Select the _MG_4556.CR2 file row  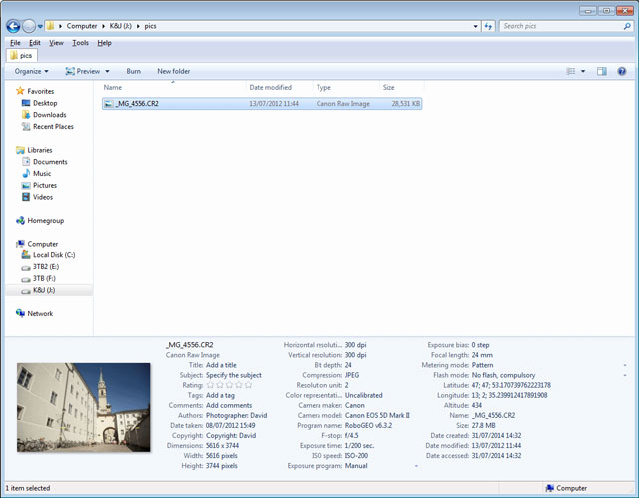[x=262, y=104]
